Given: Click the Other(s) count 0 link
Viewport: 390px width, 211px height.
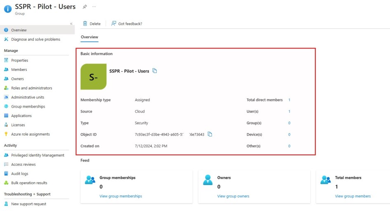Looking at the screenshot, I should click(289, 146).
